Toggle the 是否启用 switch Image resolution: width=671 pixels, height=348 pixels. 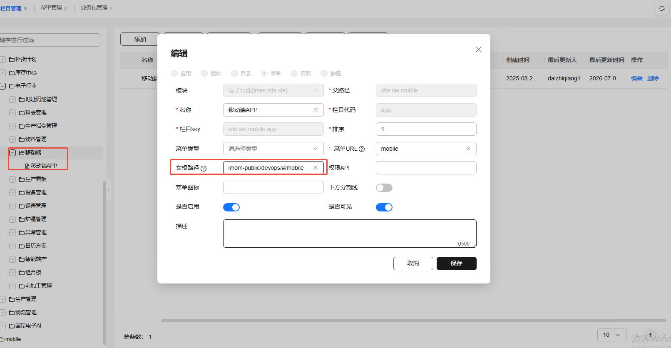231,207
